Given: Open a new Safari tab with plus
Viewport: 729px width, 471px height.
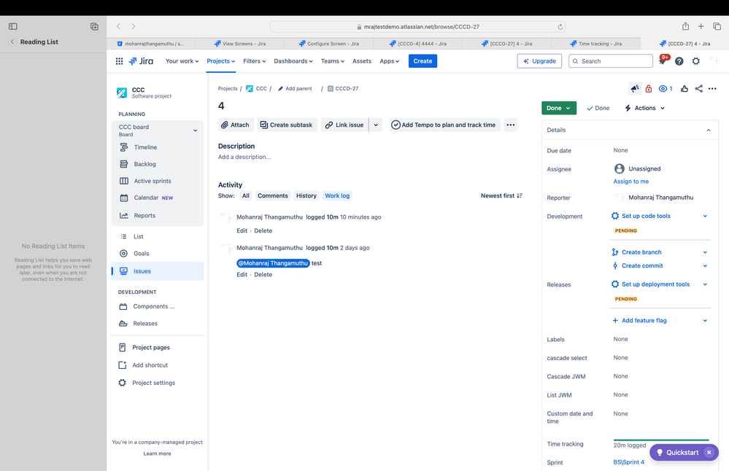Looking at the screenshot, I should click(701, 26).
